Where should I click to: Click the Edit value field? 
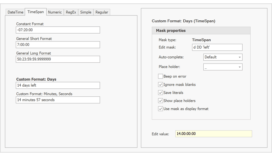[213, 134]
